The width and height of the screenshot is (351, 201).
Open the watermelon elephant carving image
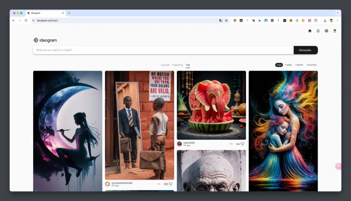coord(211,105)
